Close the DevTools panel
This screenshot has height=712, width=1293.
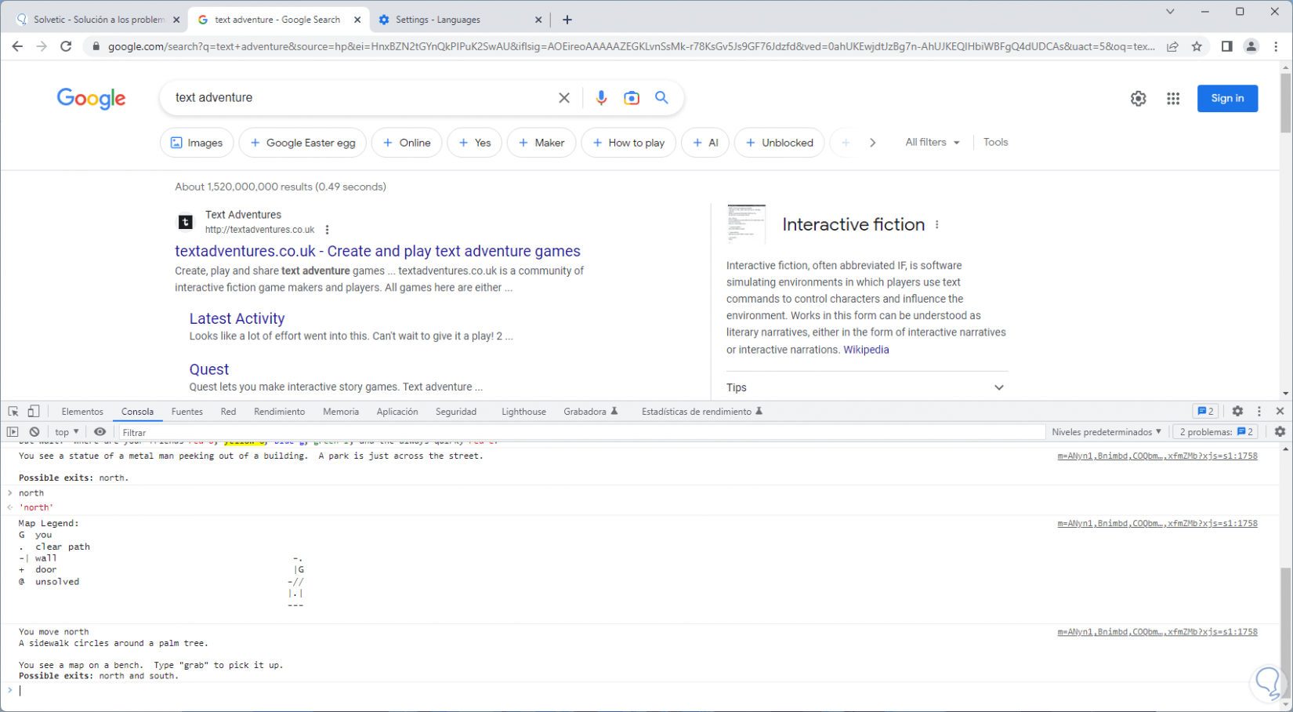tap(1280, 412)
